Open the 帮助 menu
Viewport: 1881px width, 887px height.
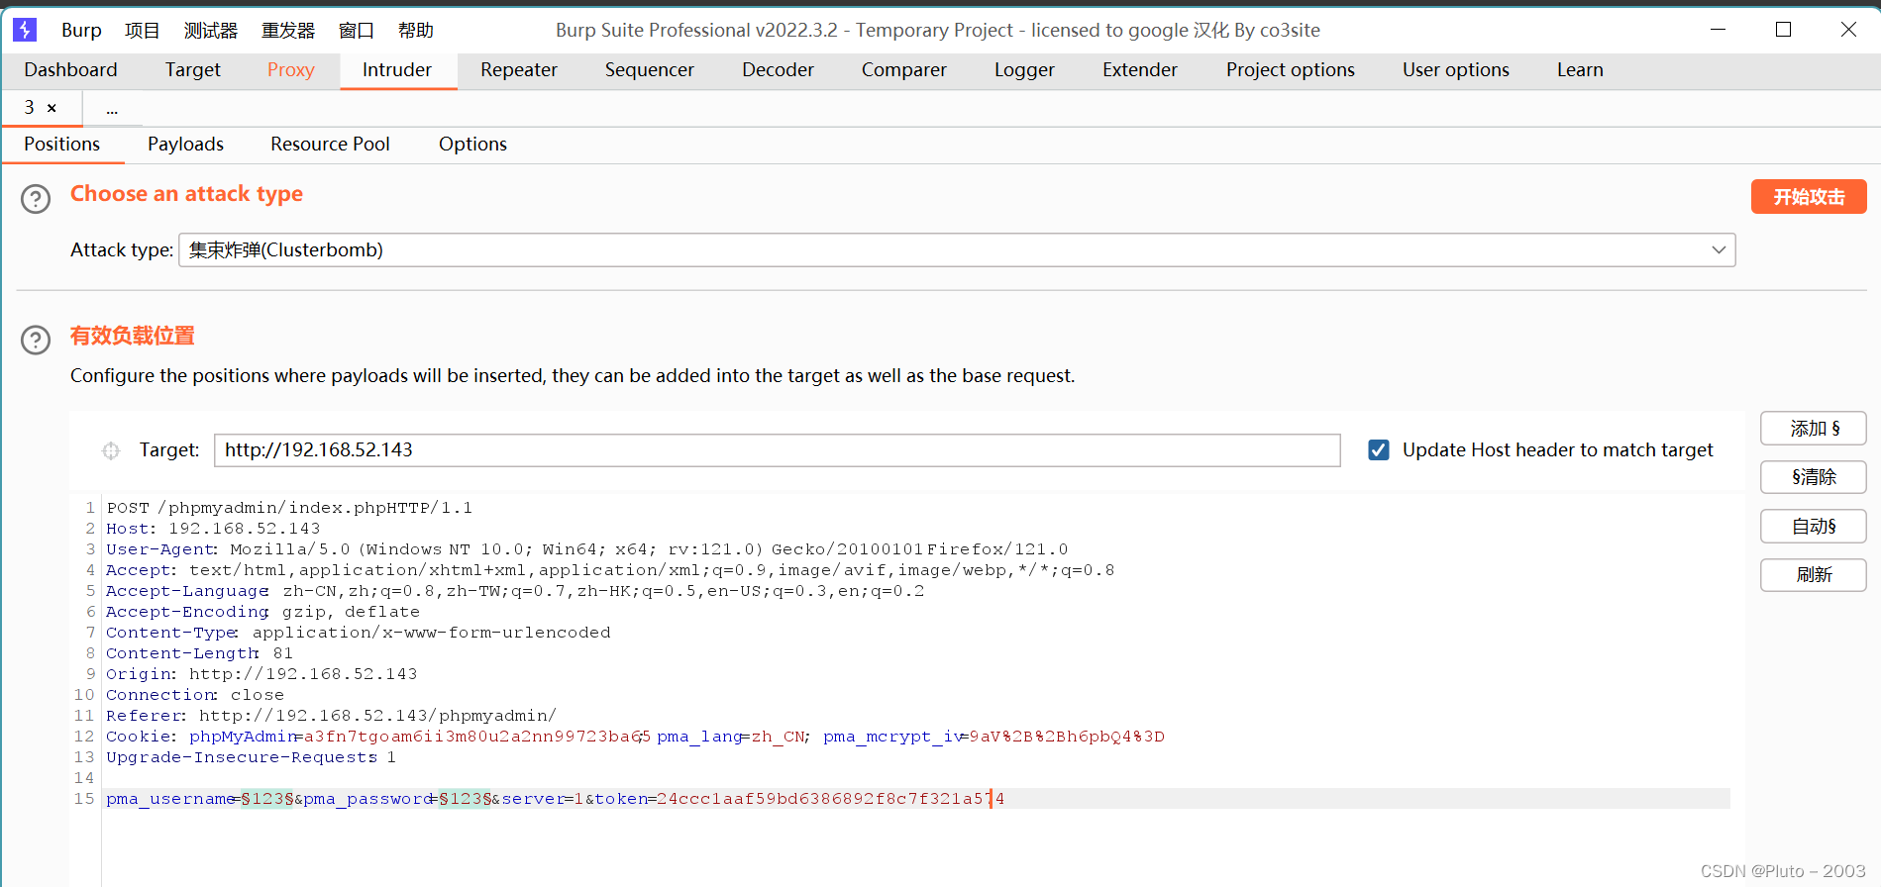(x=415, y=30)
